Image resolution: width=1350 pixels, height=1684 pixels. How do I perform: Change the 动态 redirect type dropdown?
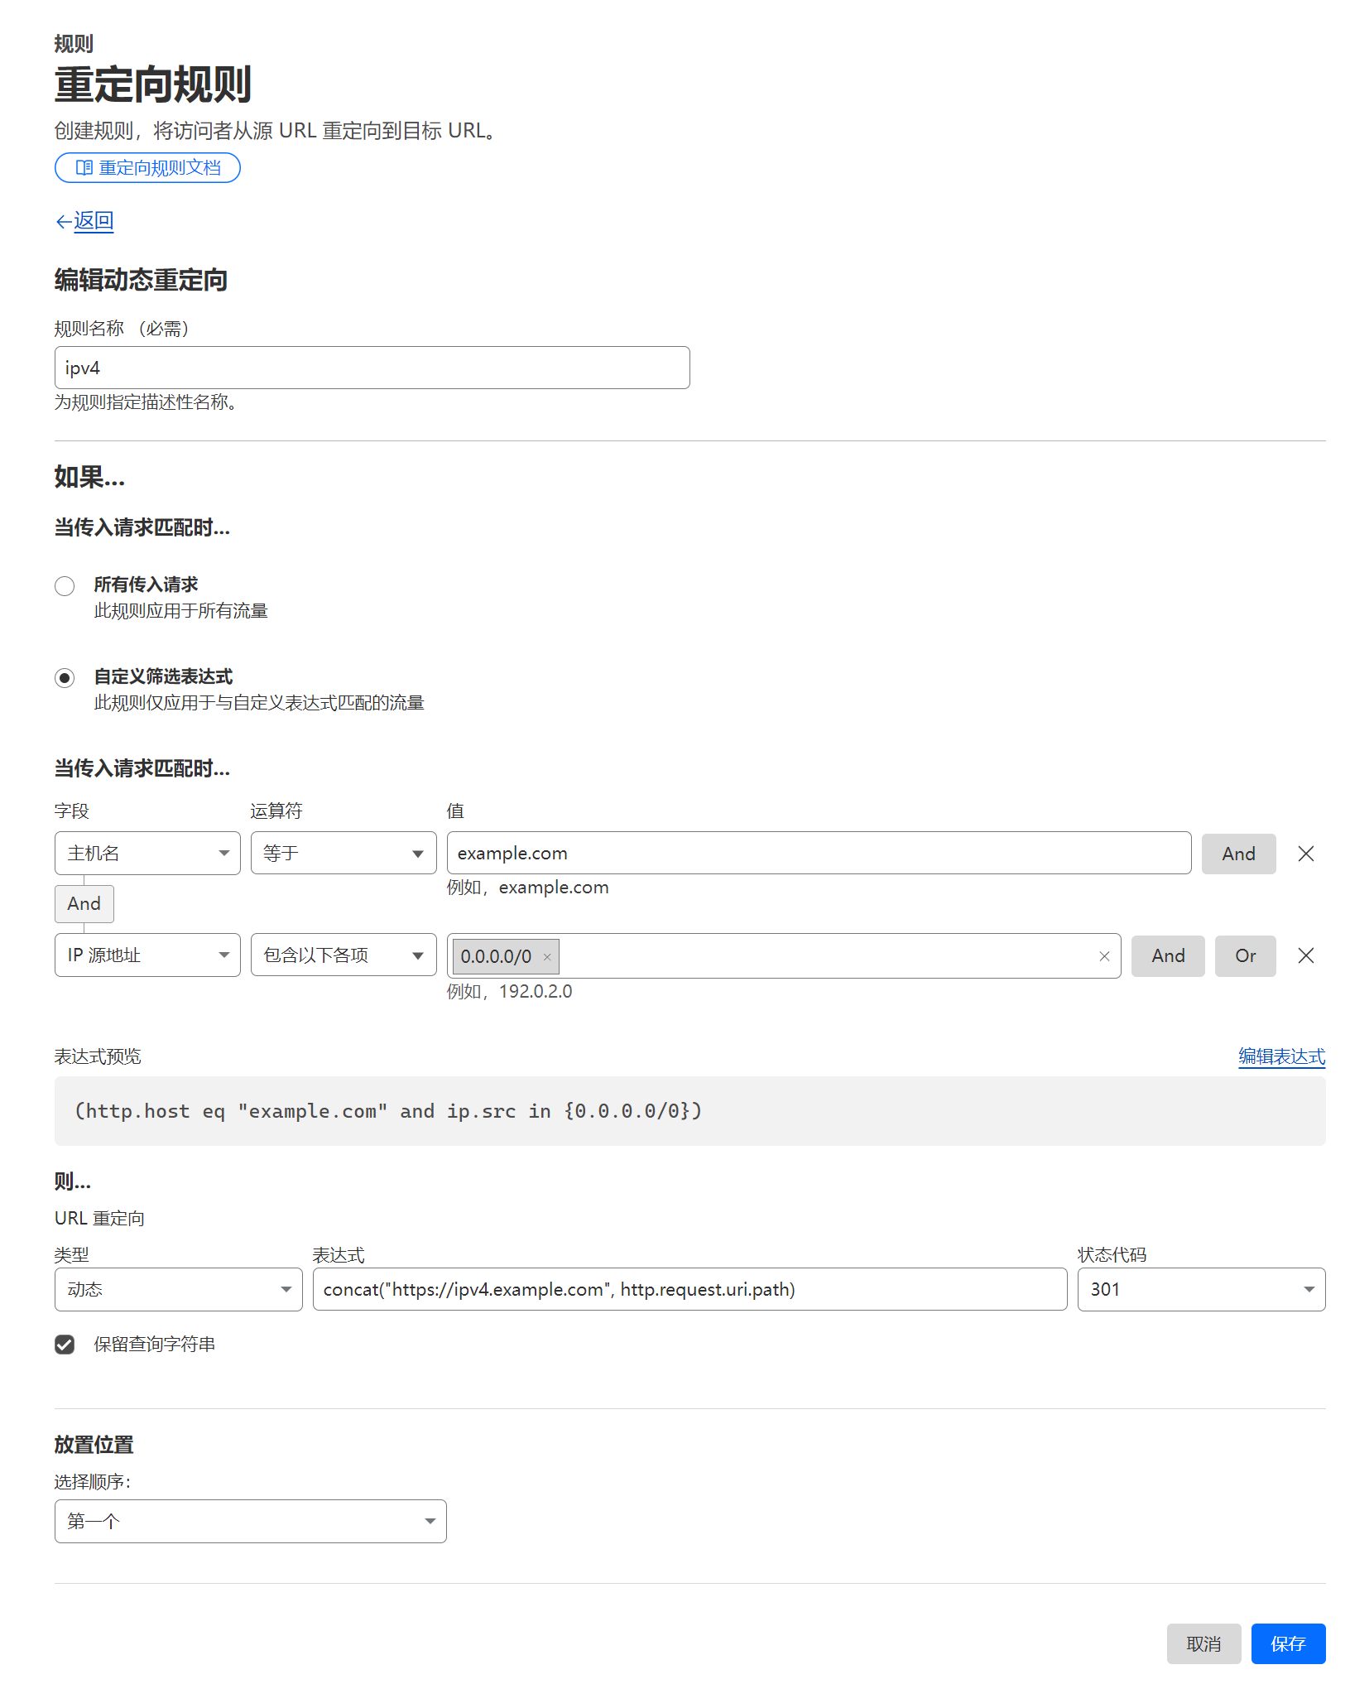click(178, 1289)
